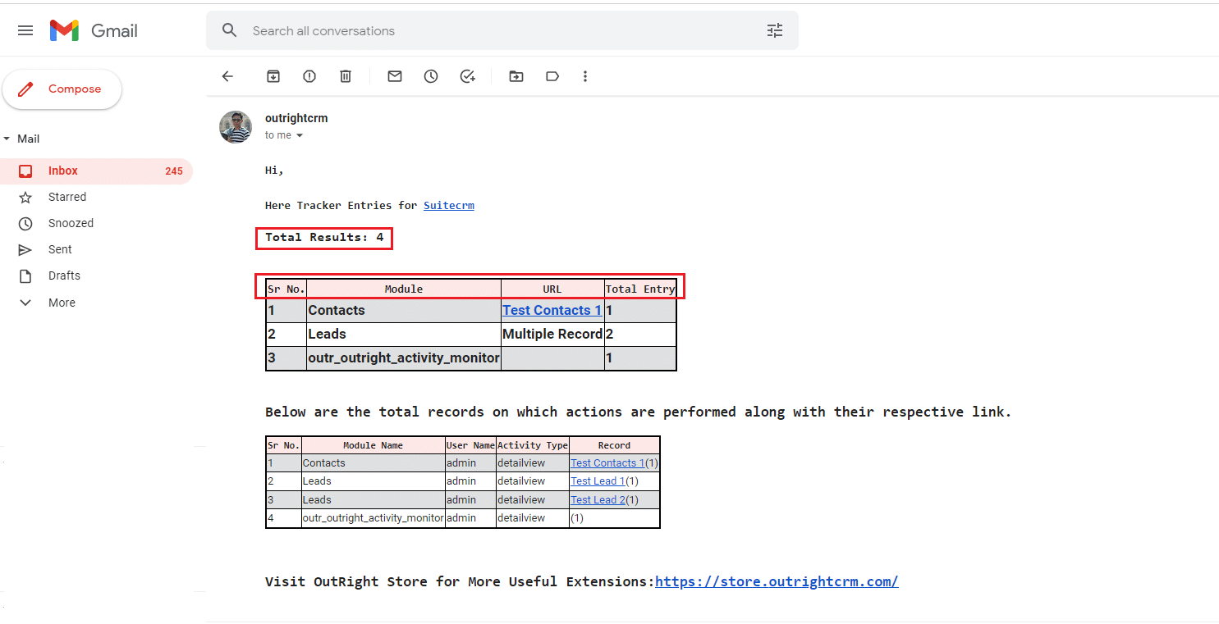Click the 'Module' header in summary table

[404, 289]
